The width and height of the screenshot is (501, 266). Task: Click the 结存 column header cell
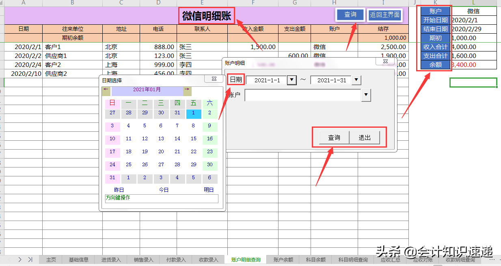tap(383, 29)
